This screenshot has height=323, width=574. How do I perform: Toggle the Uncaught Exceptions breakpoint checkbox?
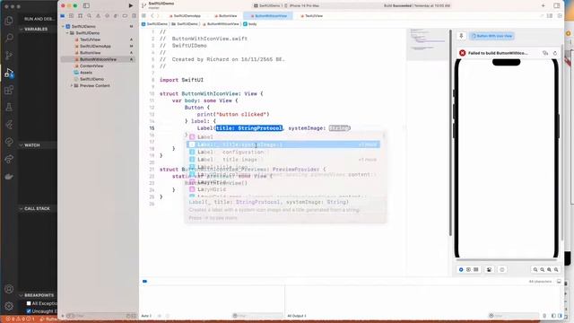[x=29, y=311]
